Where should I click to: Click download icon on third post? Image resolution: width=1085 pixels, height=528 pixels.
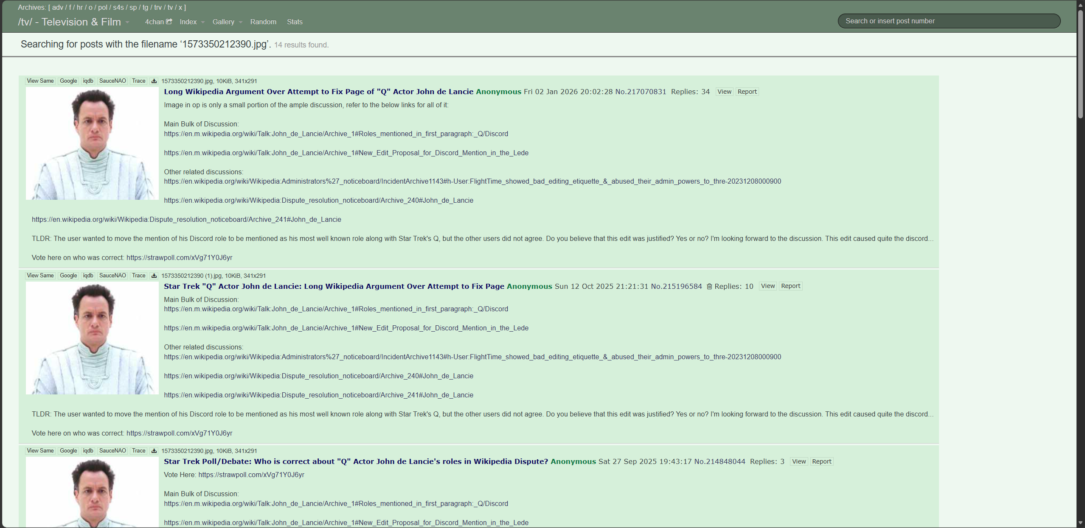(x=154, y=451)
